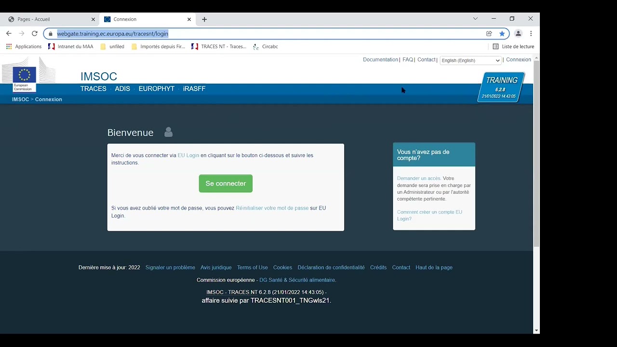Viewport: 617px width, 347px height.
Task: Click the page vertical scrollbar thumb
Action: click(537, 154)
